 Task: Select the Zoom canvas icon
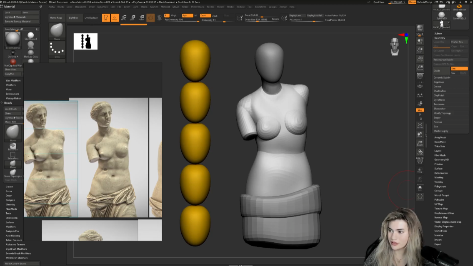pos(420,50)
